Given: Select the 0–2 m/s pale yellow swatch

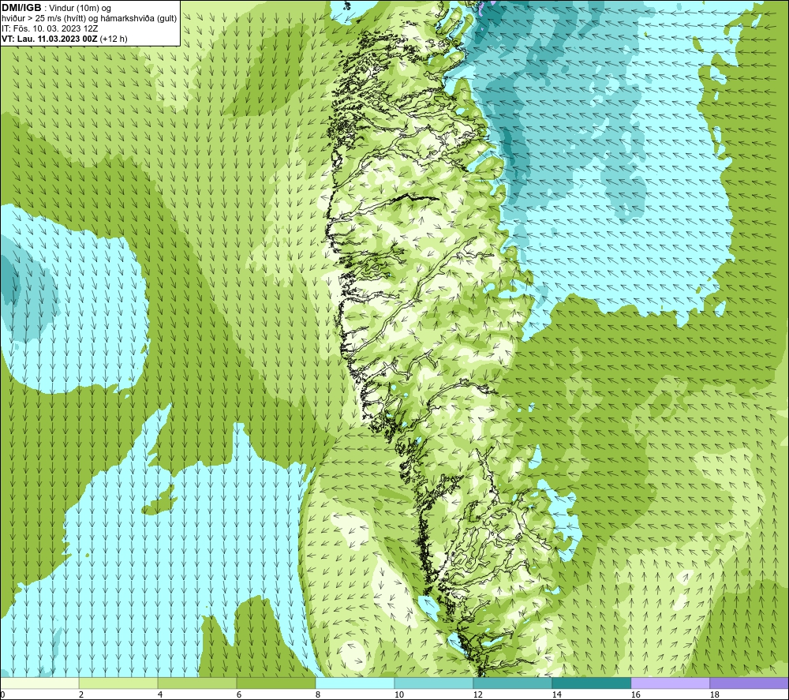Looking at the screenshot, I should click(x=39, y=683).
